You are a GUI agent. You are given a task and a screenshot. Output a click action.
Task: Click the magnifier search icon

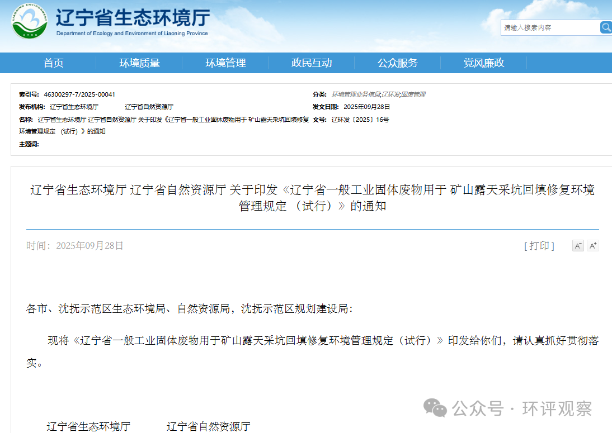pyautogui.click(x=606, y=27)
